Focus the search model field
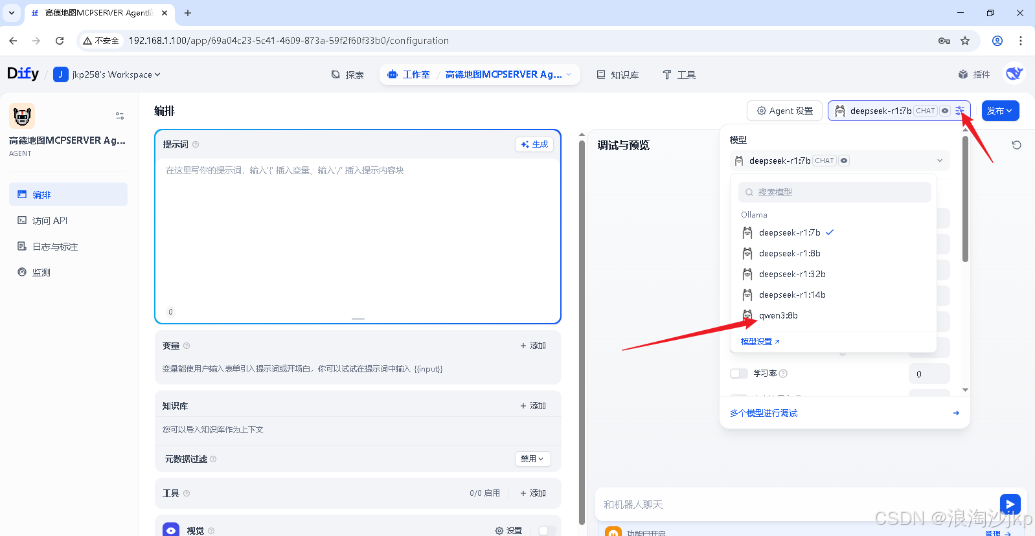 834,192
